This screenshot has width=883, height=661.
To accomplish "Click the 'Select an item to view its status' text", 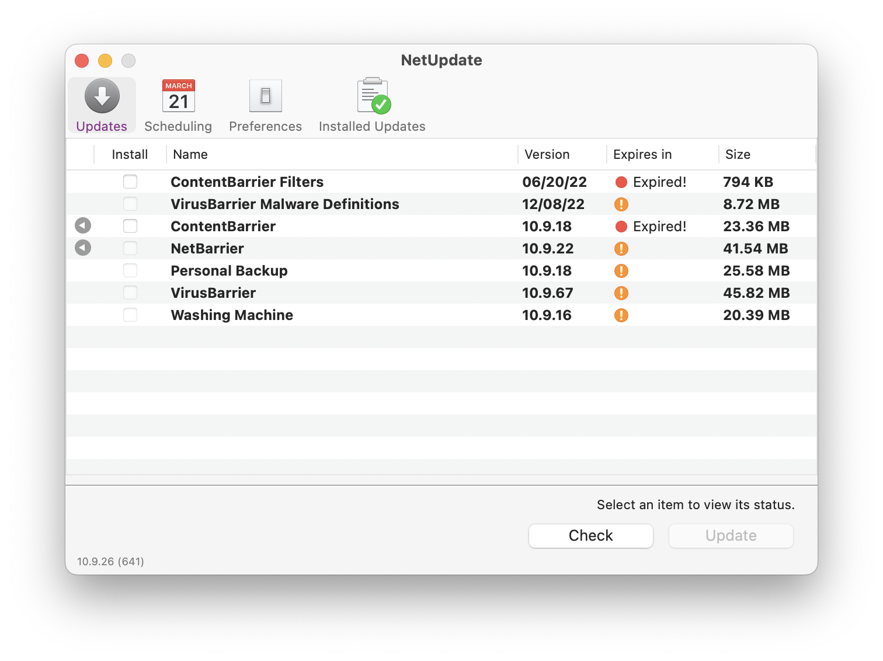I will pos(696,505).
